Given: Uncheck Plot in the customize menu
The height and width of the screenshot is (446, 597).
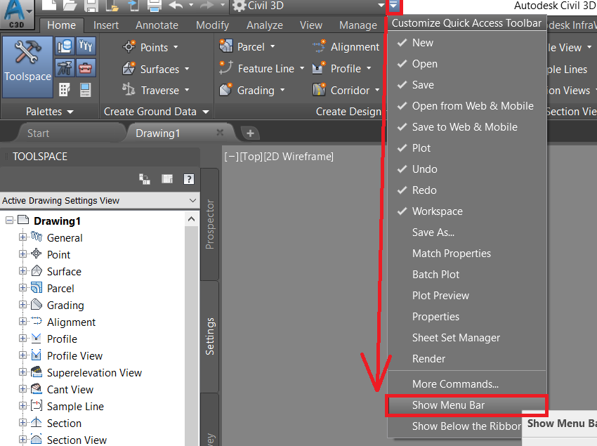Looking at the screenshot, I should point(467,147).
